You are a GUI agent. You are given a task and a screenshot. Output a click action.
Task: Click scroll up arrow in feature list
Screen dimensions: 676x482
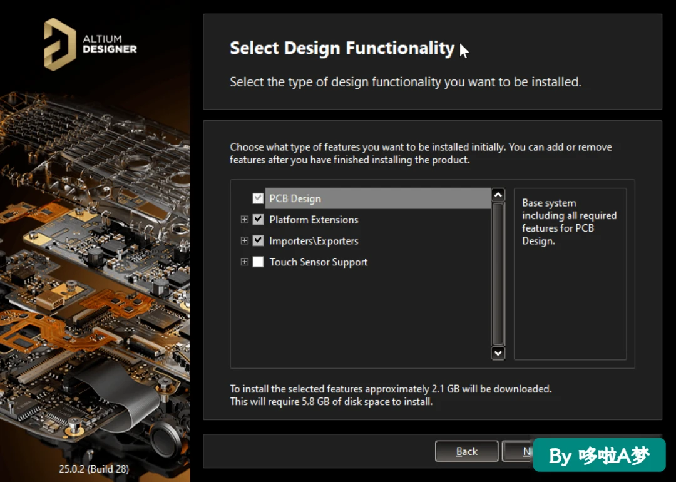[x=498, y=195]
